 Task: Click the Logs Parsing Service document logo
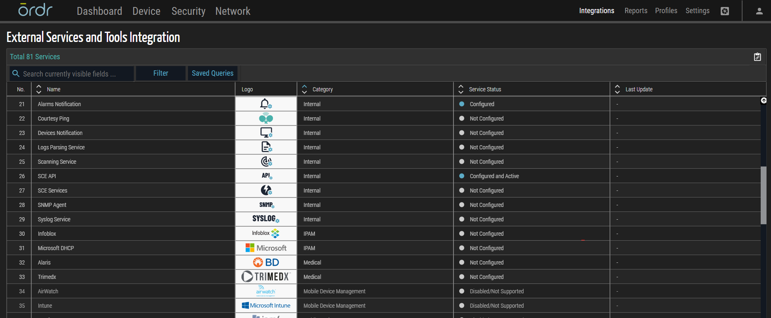coord(266,147)
